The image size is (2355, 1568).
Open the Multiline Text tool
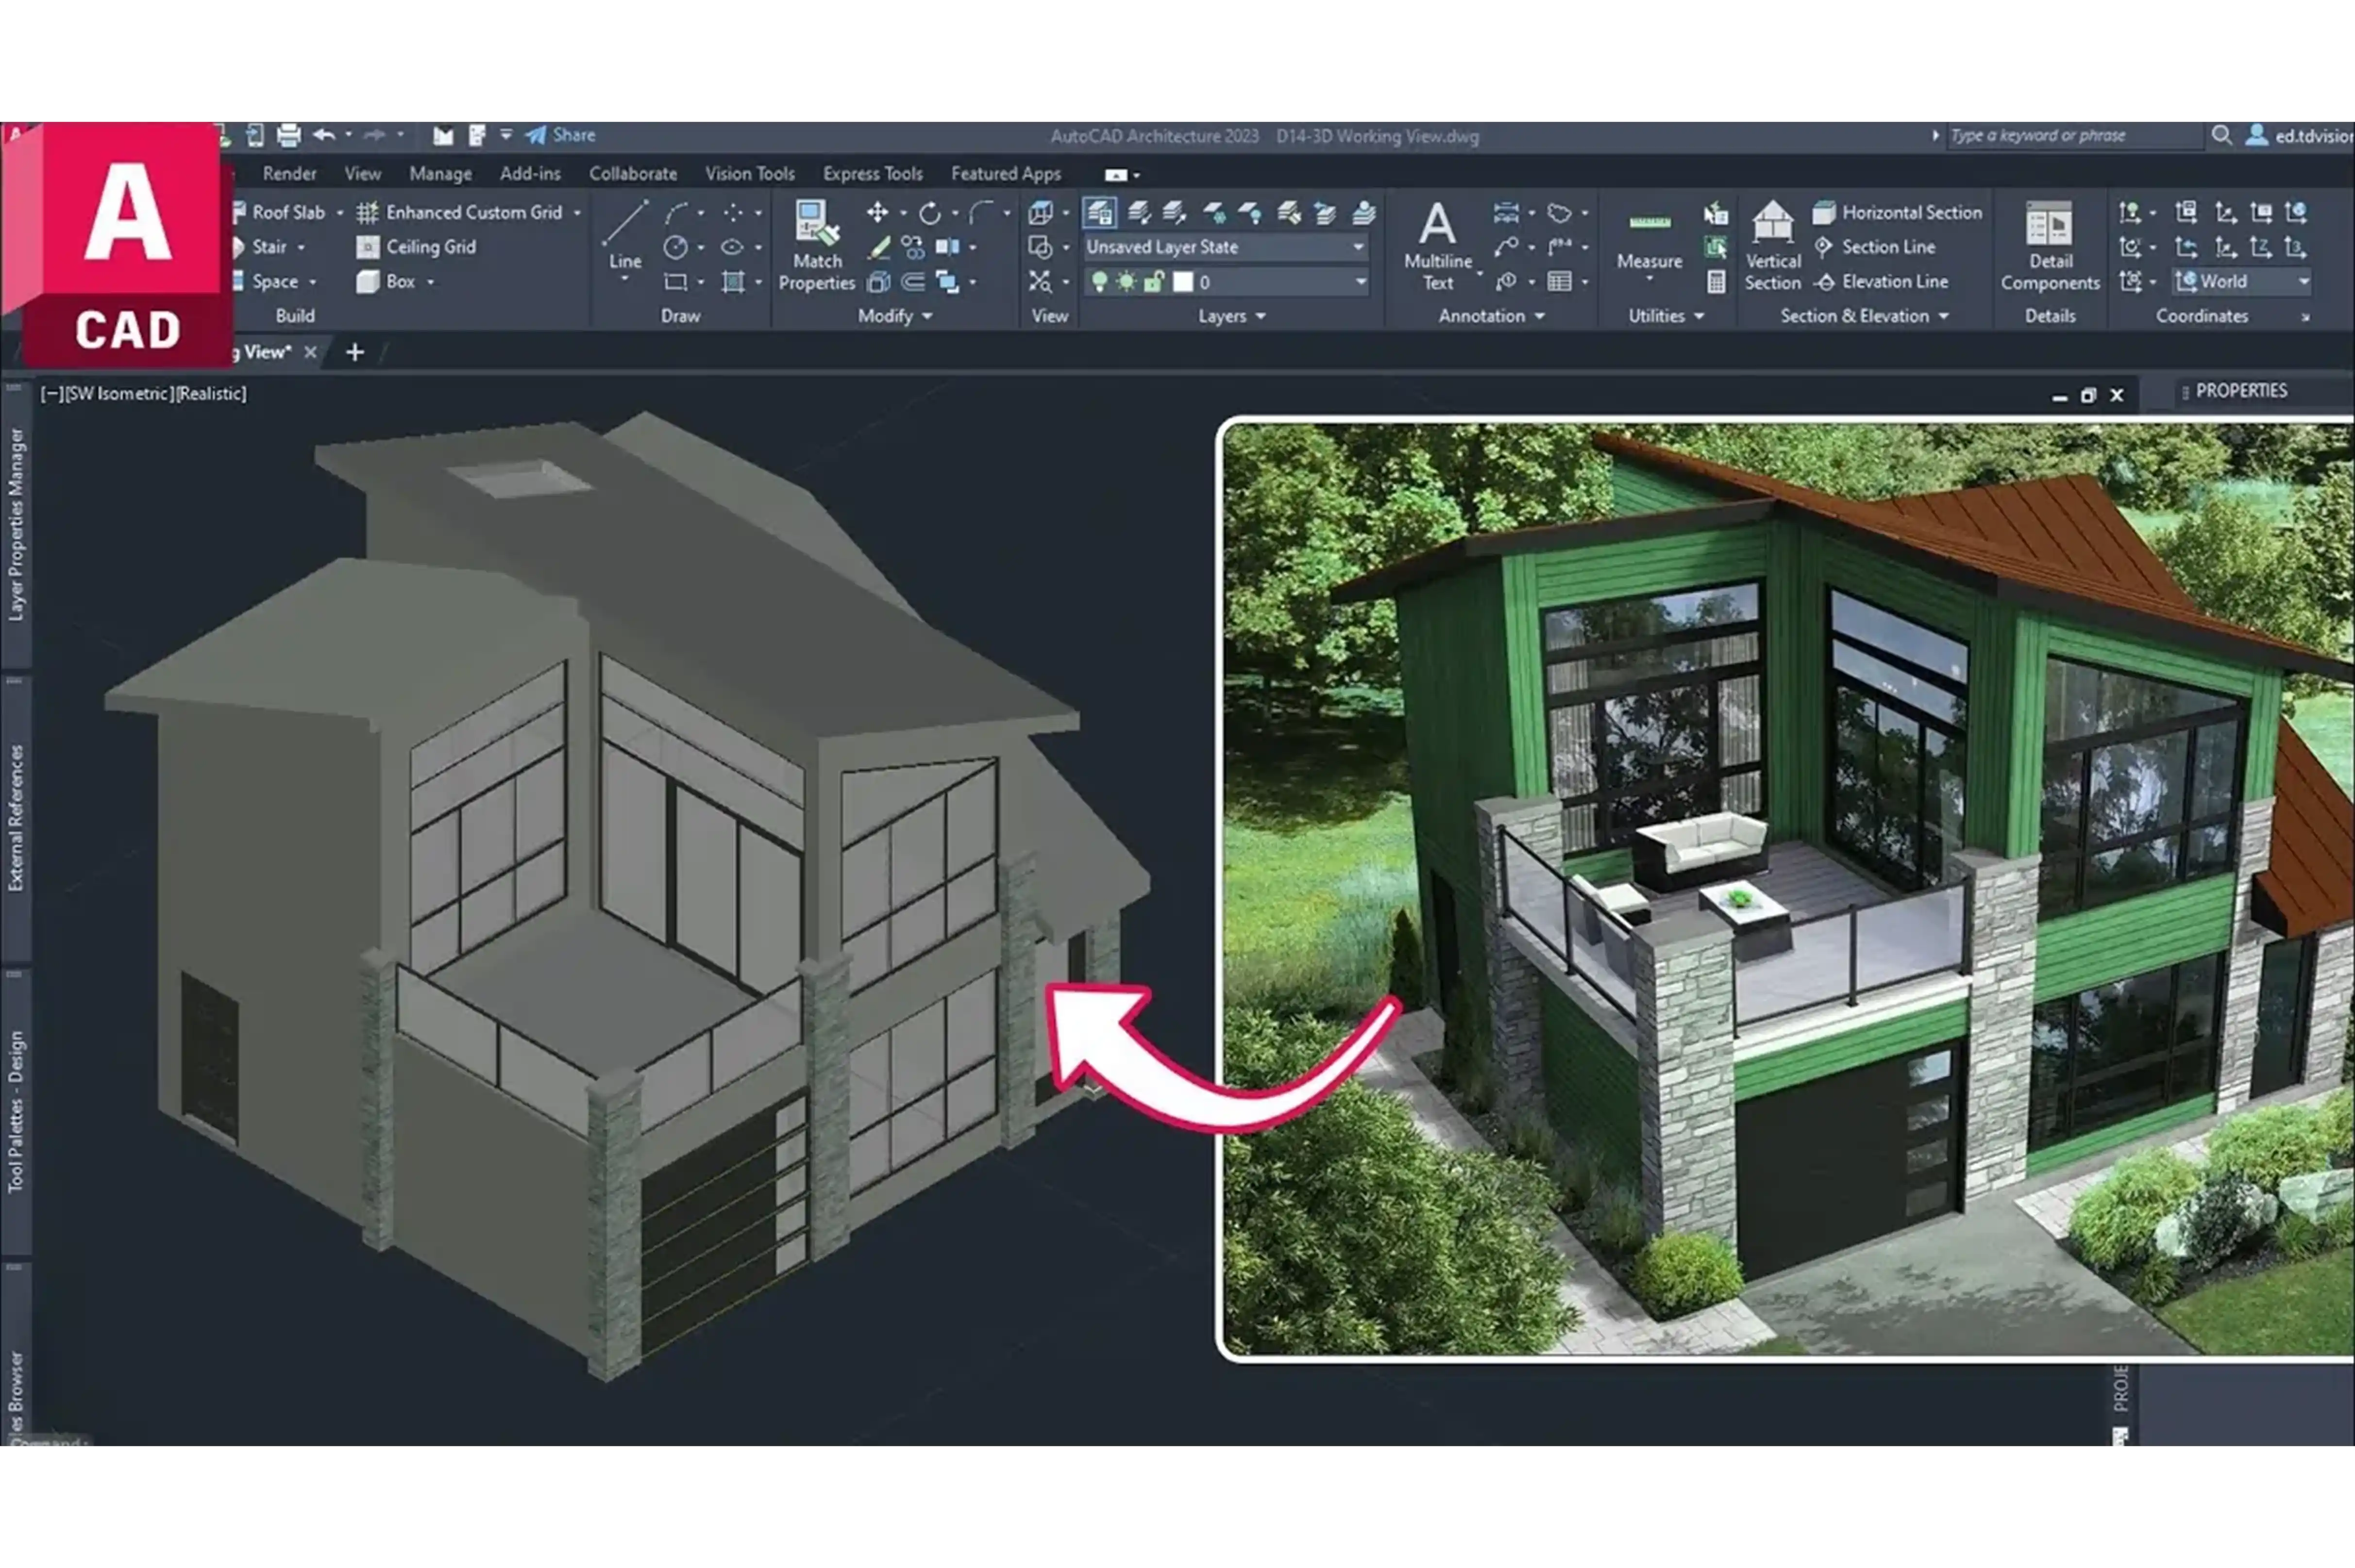1438,246
